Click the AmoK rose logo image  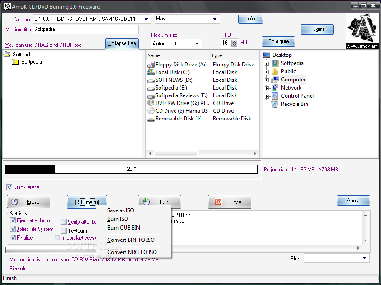click(x=362, y=31)
